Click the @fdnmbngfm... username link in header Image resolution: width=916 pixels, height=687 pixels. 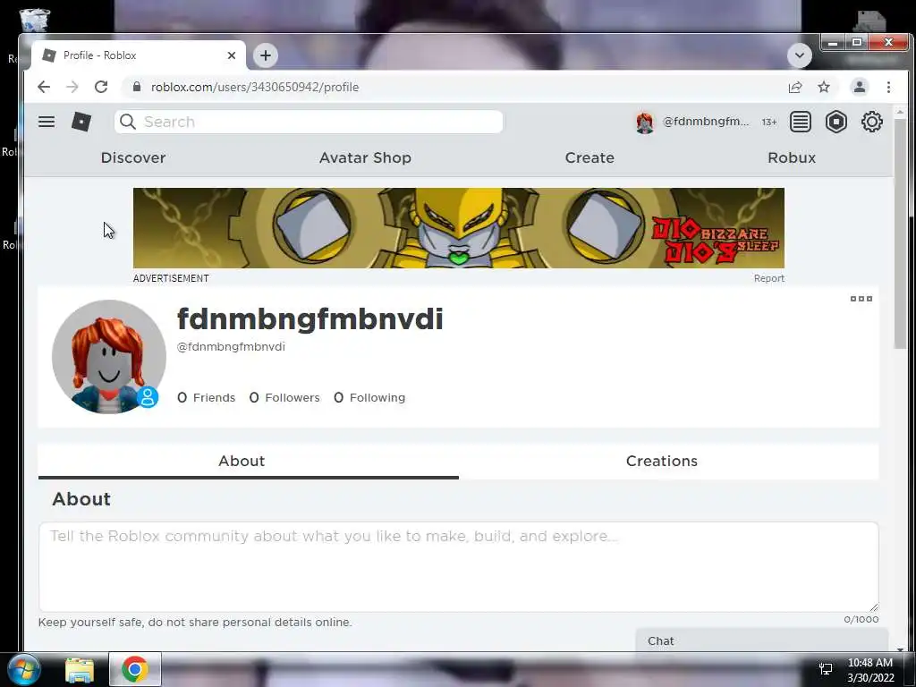706,122
